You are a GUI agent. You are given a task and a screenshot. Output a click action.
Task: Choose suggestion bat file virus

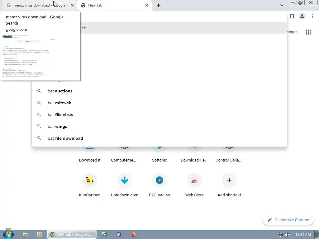(159, 115)
